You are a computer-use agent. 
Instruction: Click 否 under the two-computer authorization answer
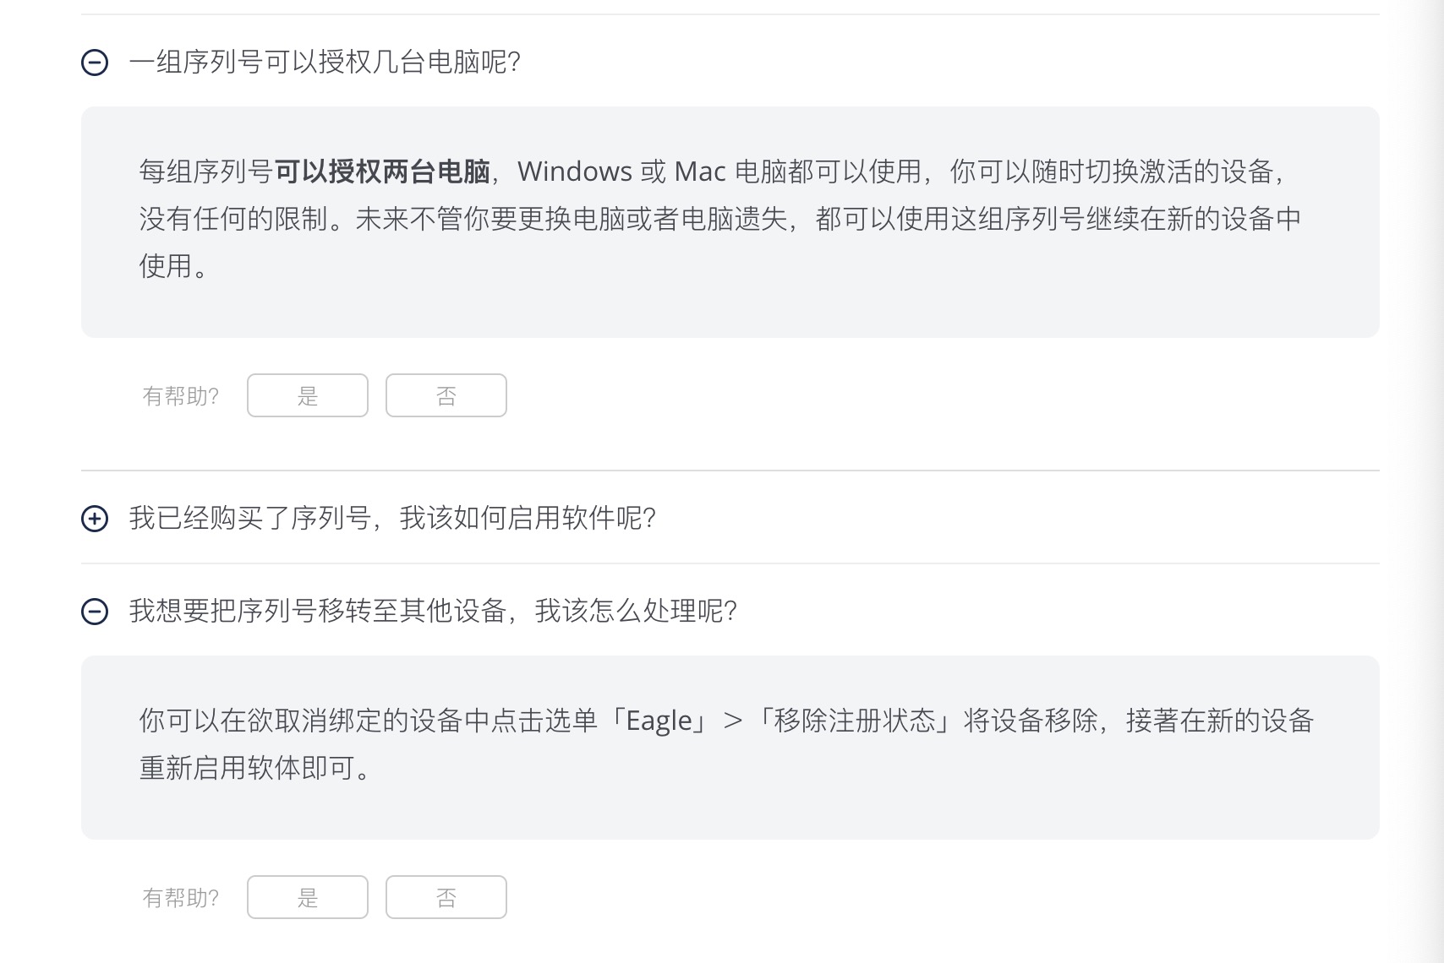tap(446, 395)
